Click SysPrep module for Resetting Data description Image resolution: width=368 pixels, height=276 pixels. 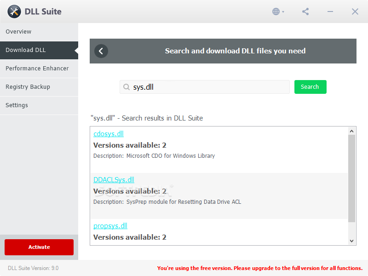point(184,202)
